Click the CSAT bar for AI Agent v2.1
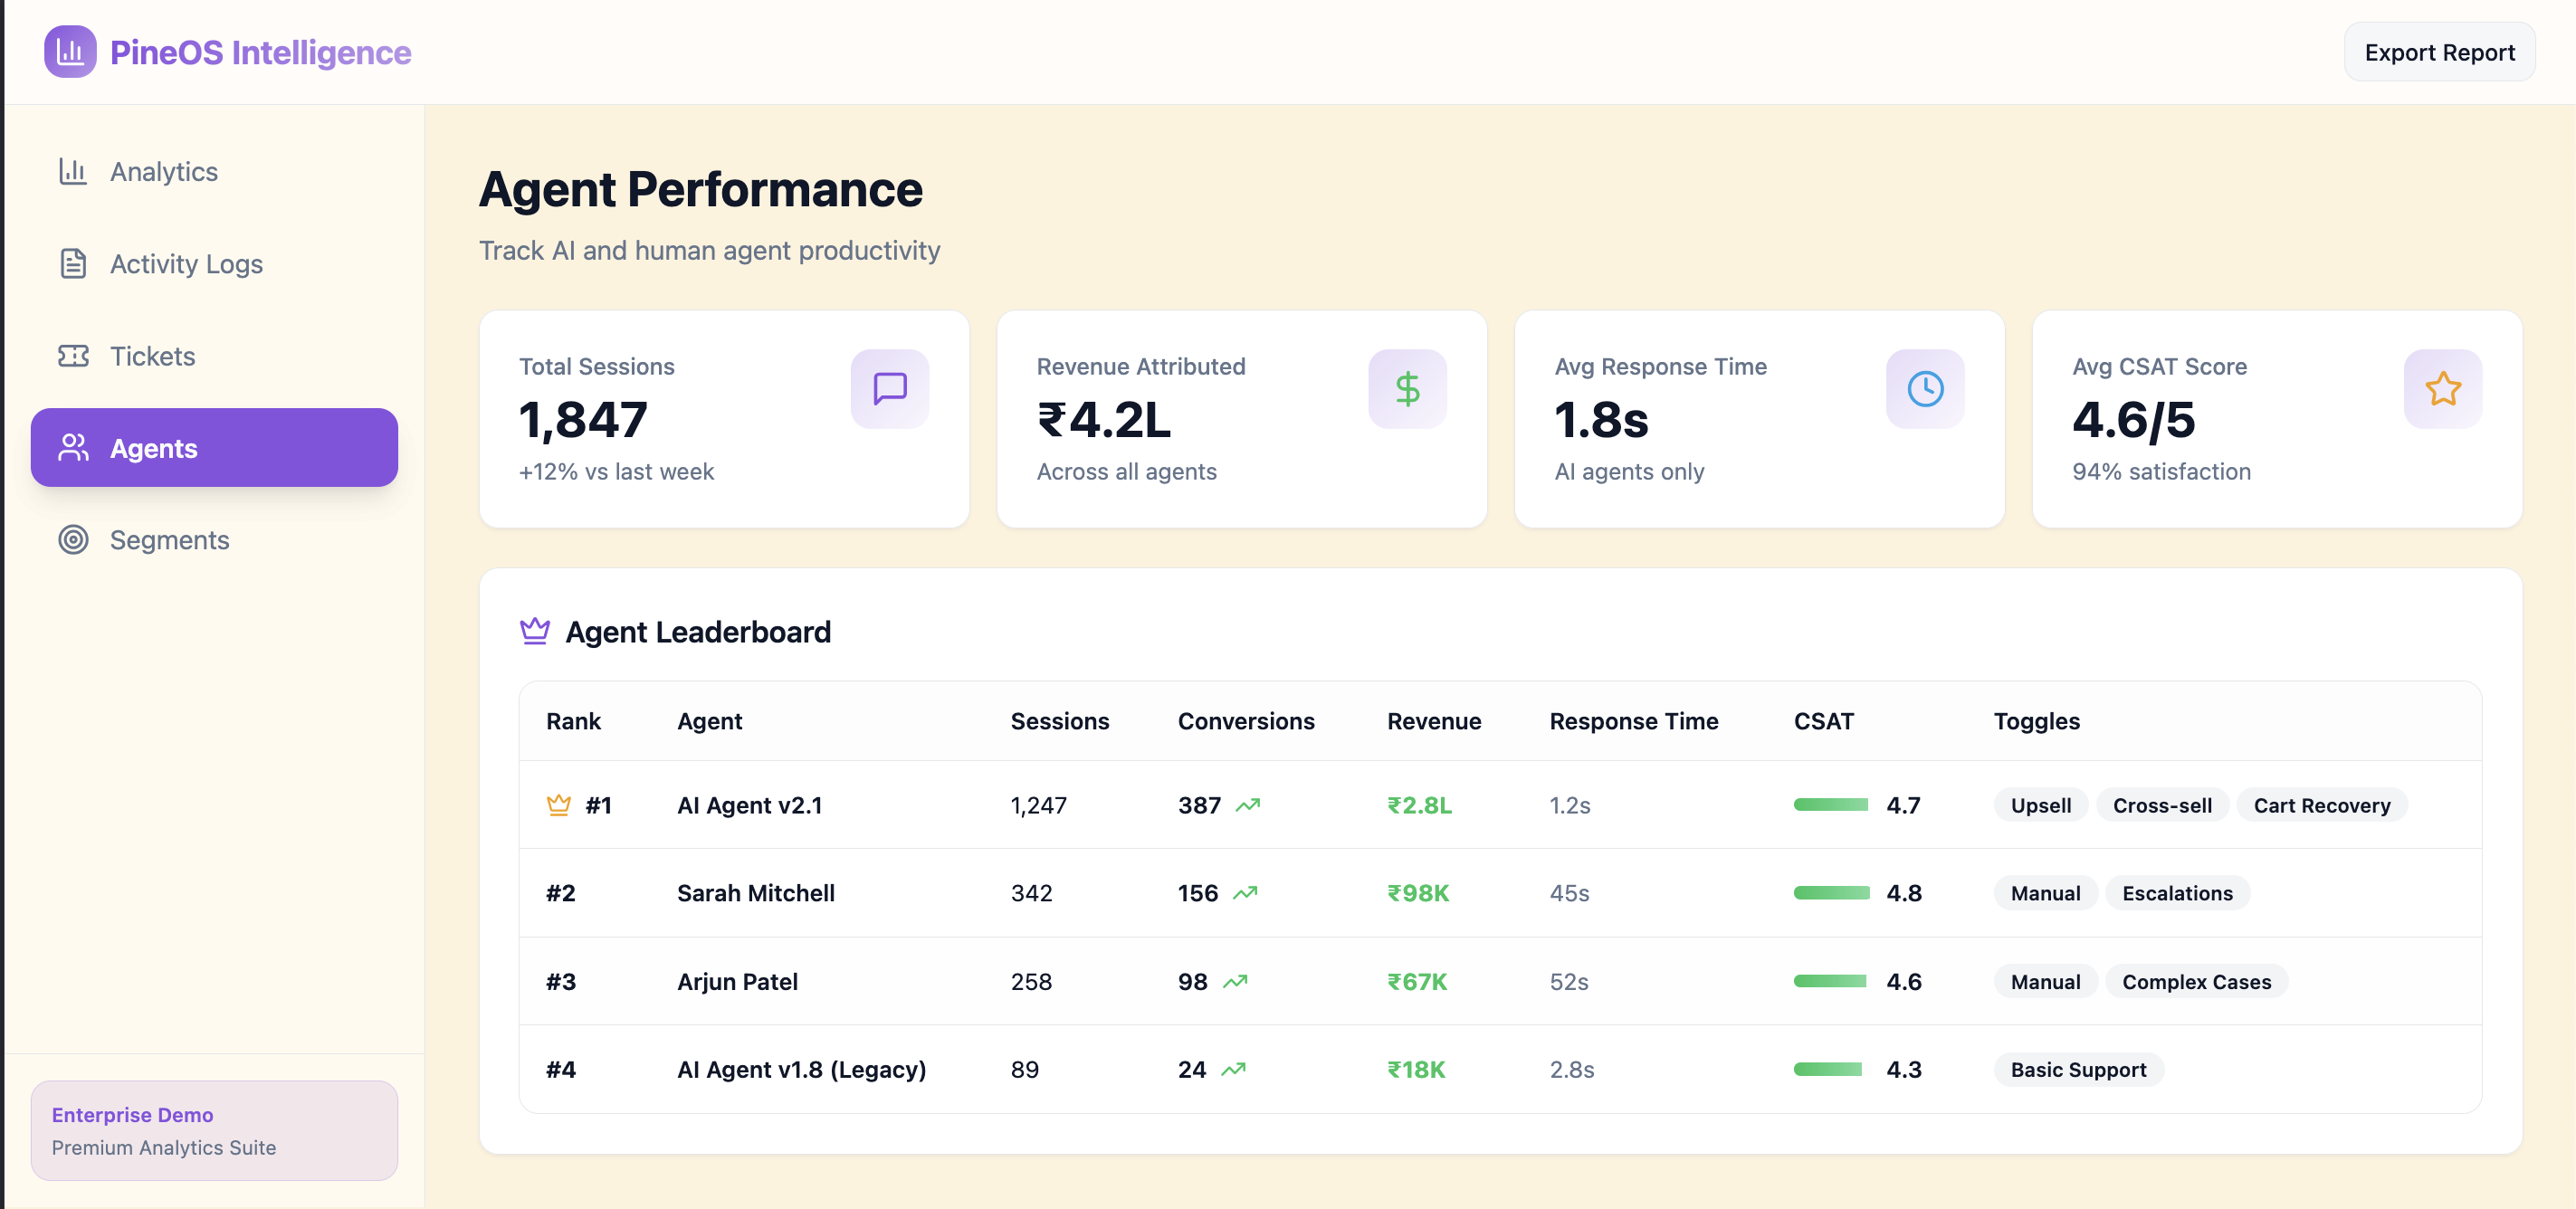Image resolution: width=2576 pixels, height=1209 pixels. pos(1830,805)
